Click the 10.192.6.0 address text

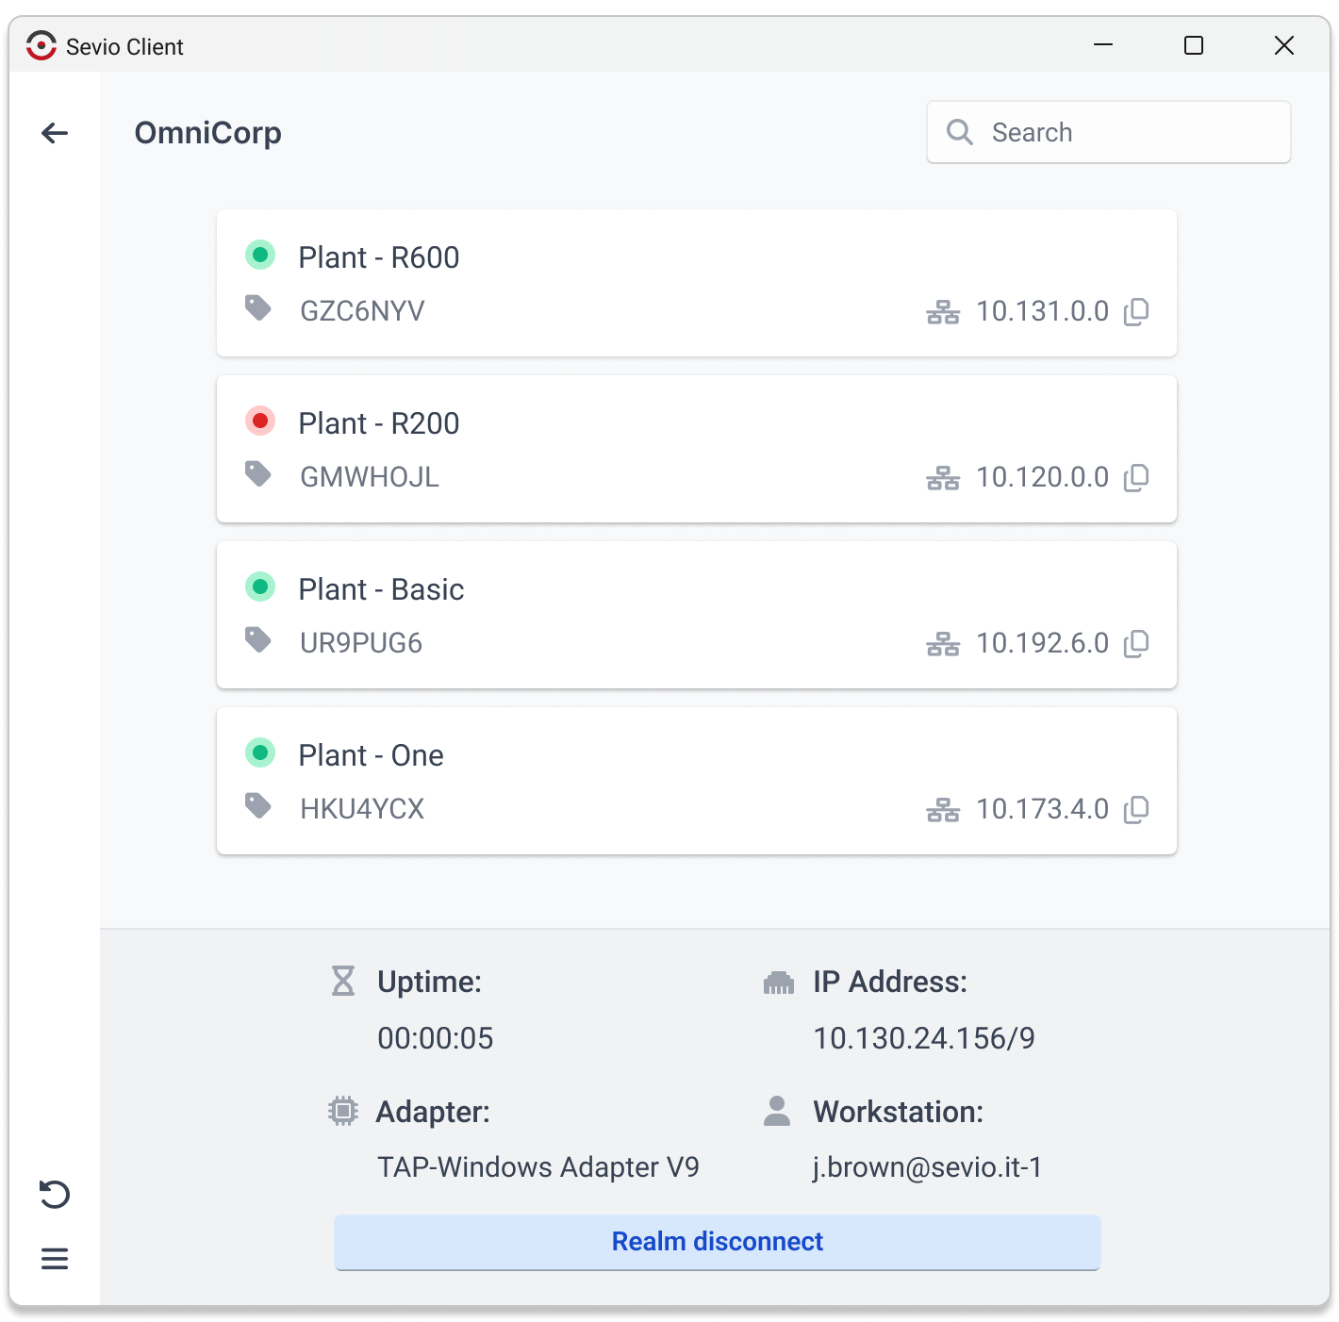pos(1043,643)
